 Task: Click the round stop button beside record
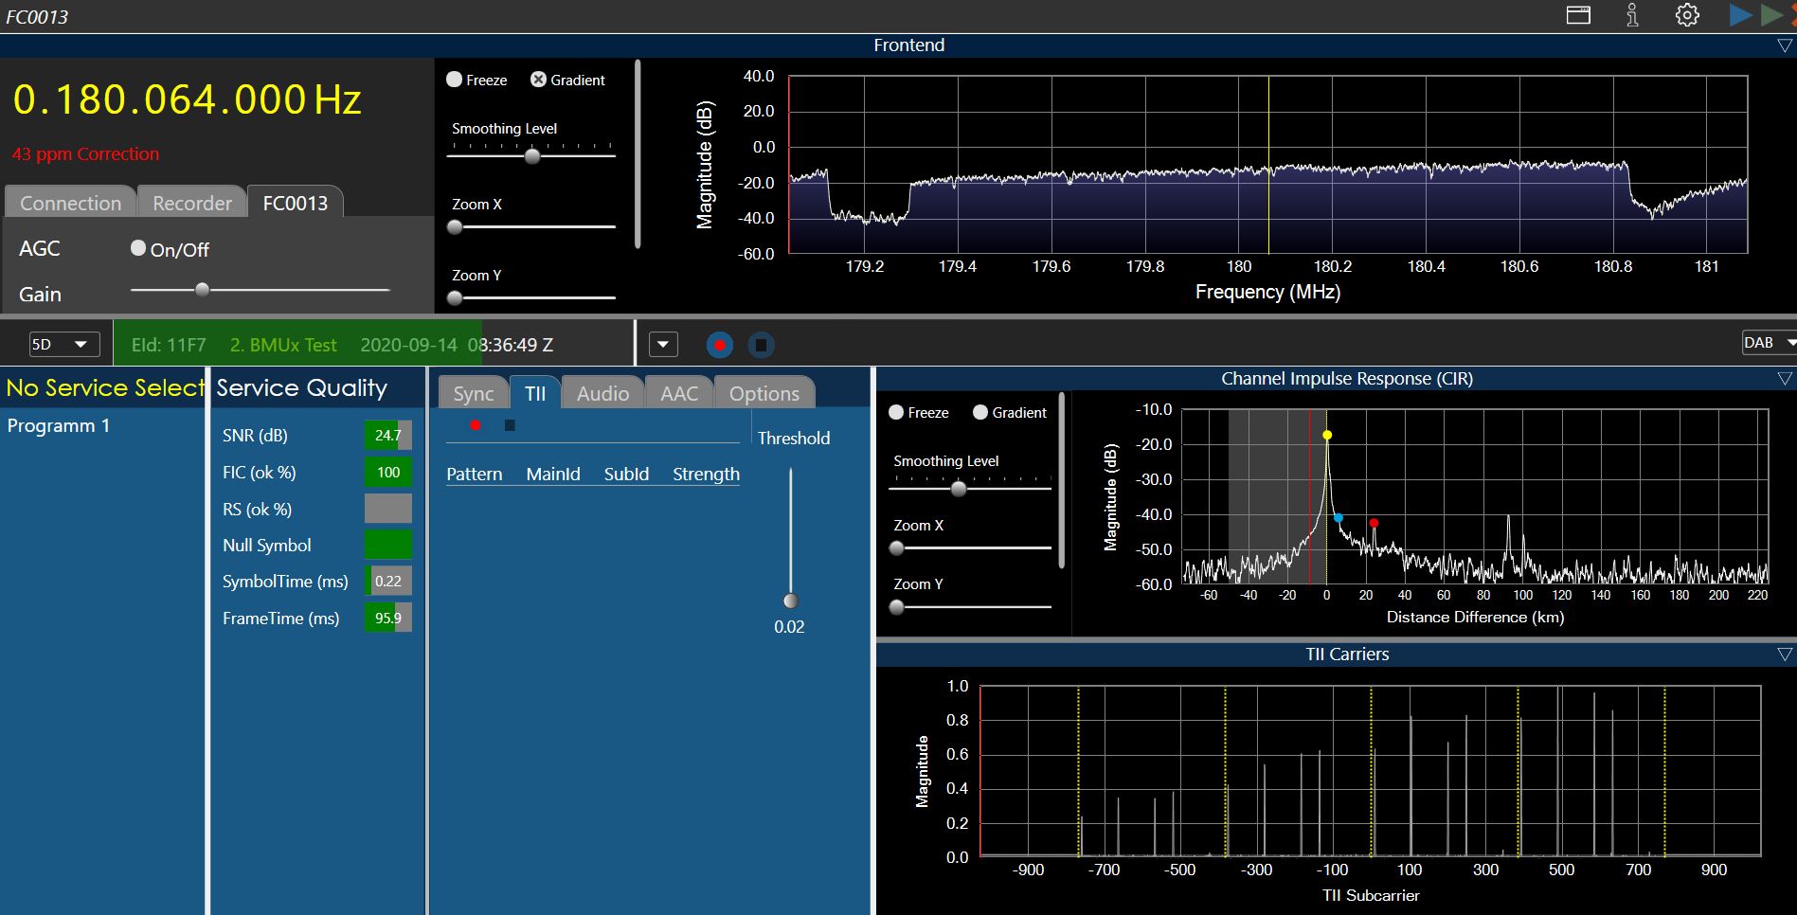click(761, 345)
